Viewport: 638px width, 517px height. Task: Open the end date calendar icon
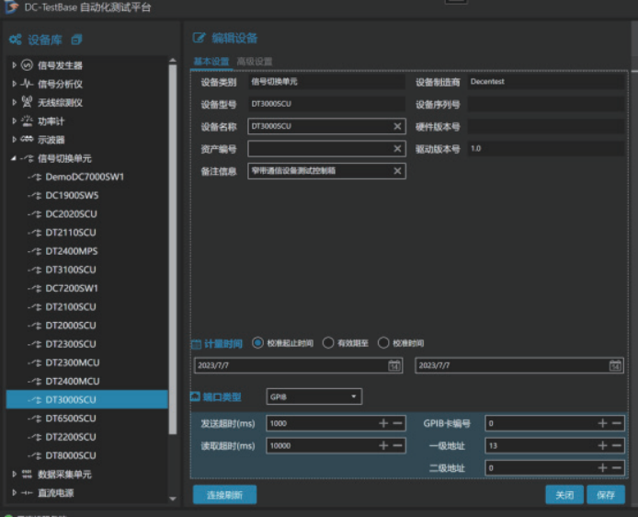615,365
